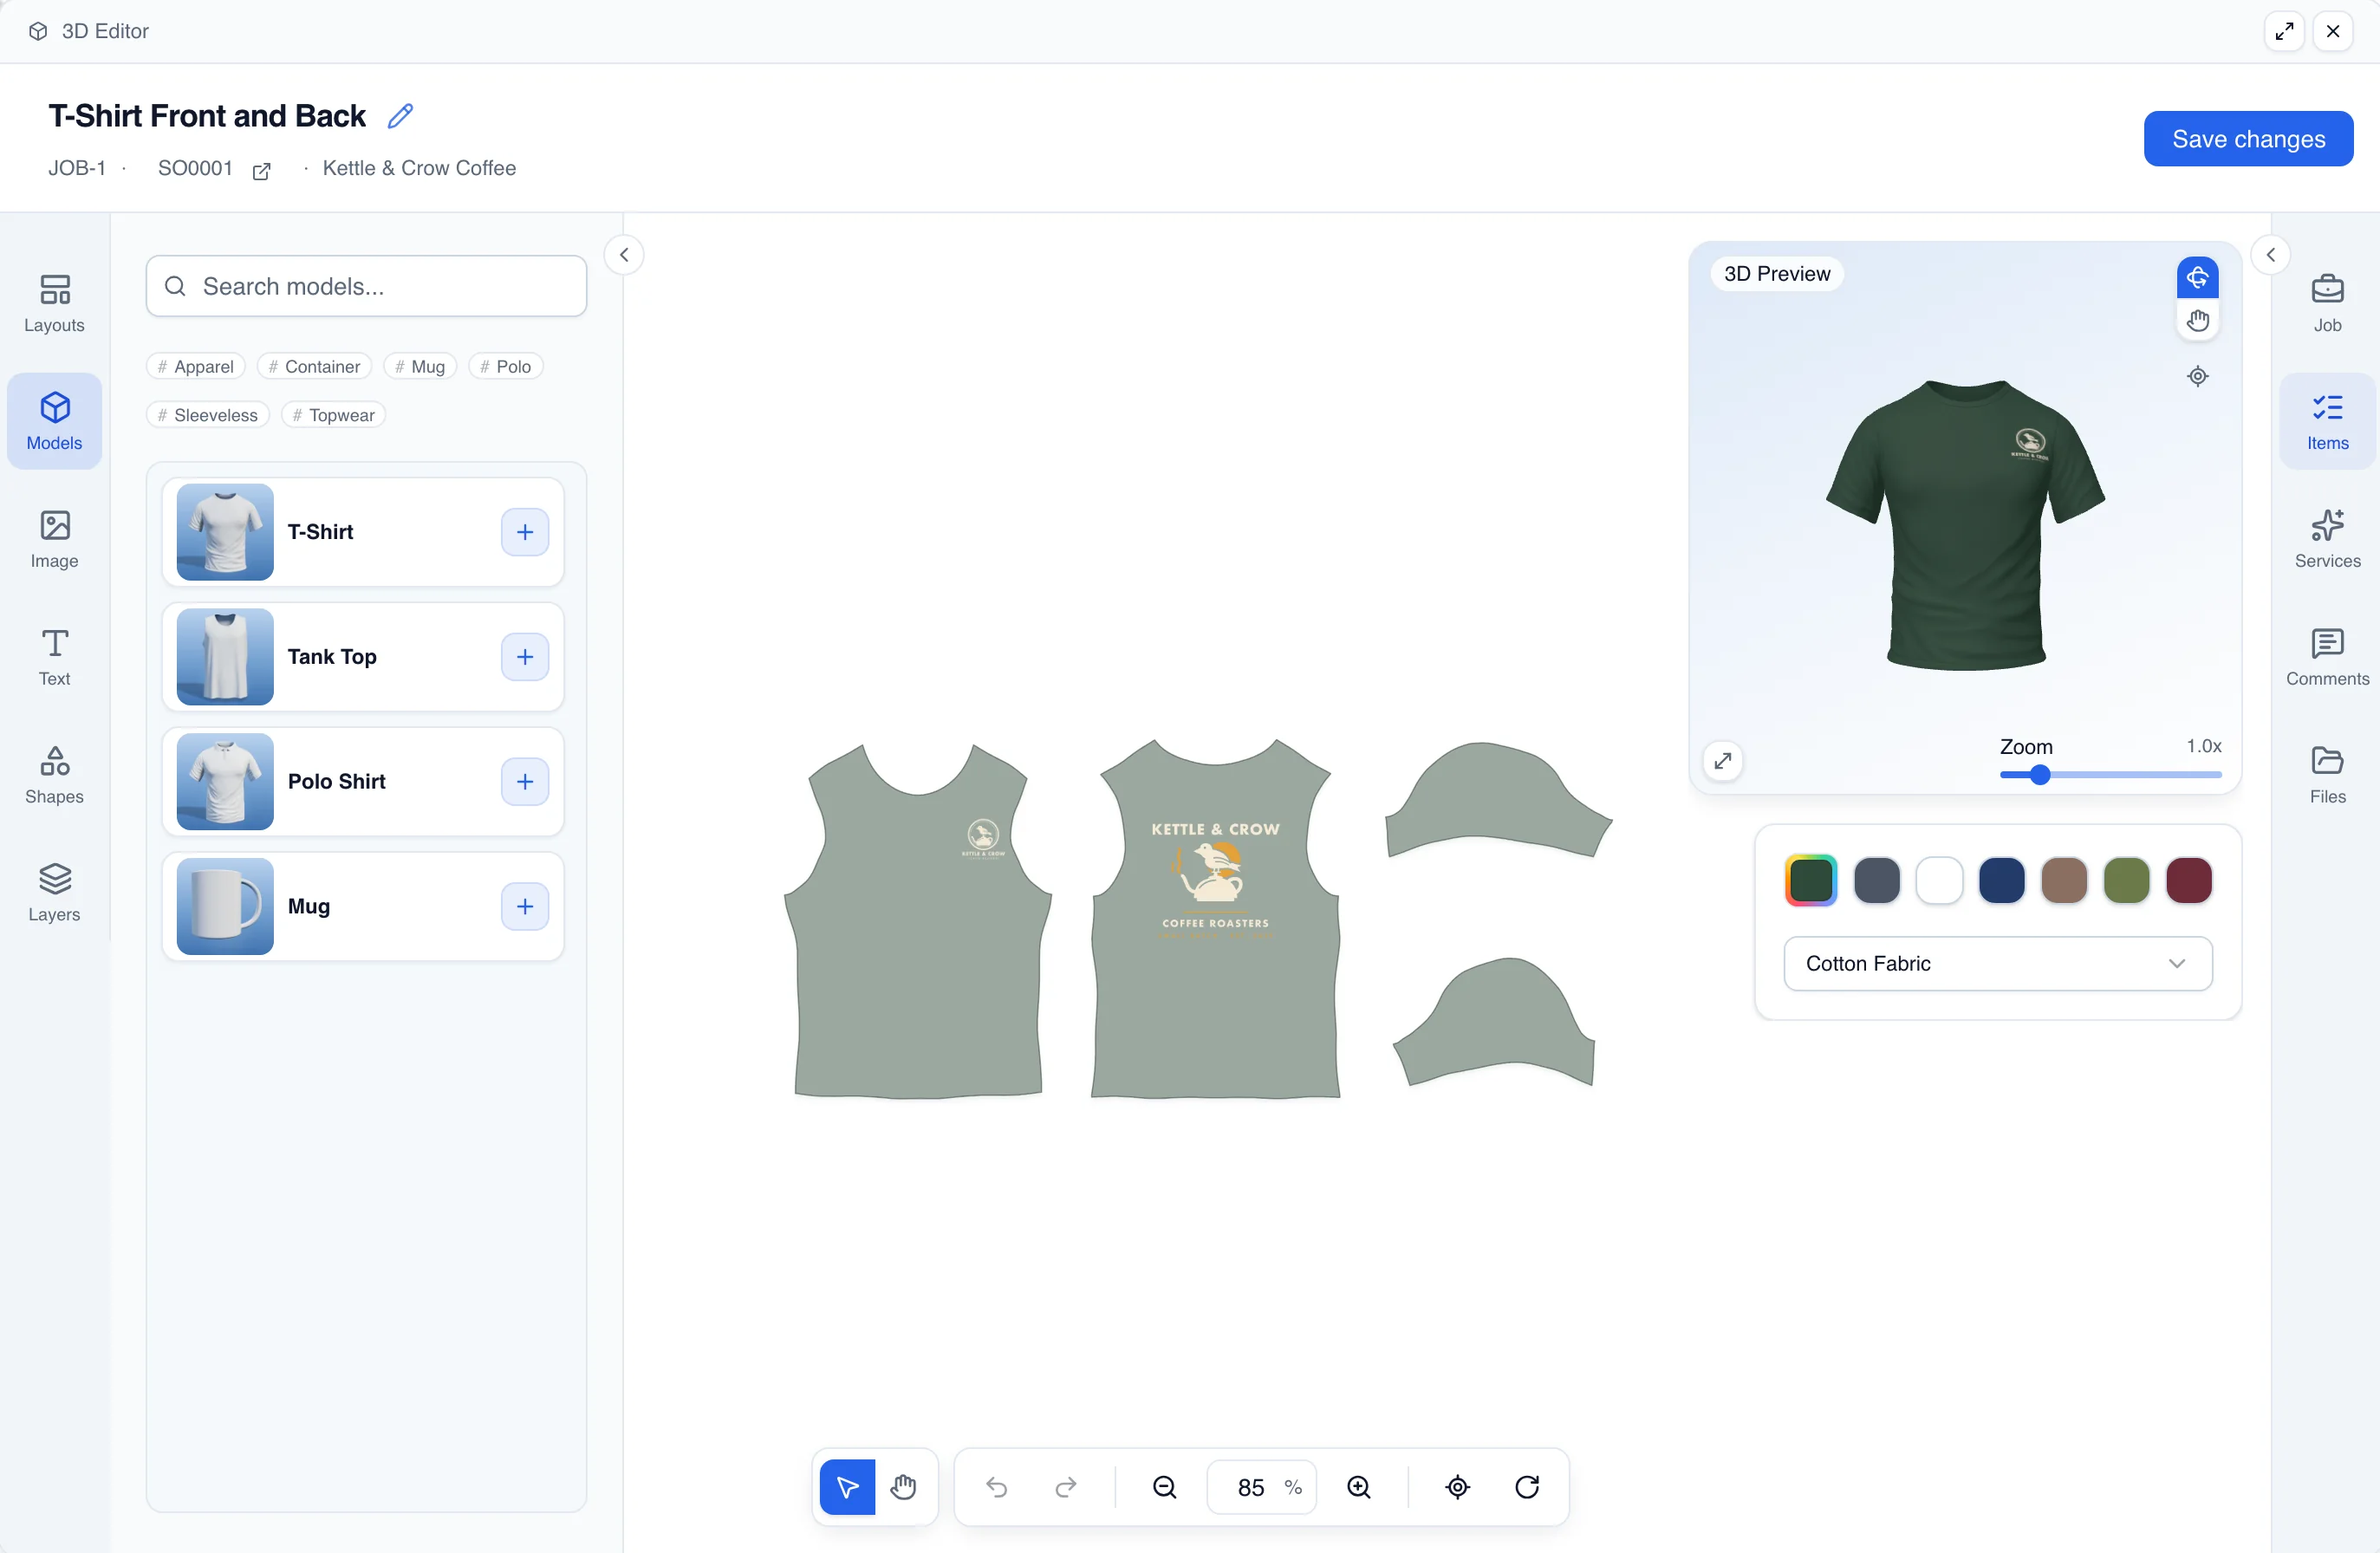Collapse the right side panel chevron
The image size is (2380, 1553).
tap(2271, 255)
